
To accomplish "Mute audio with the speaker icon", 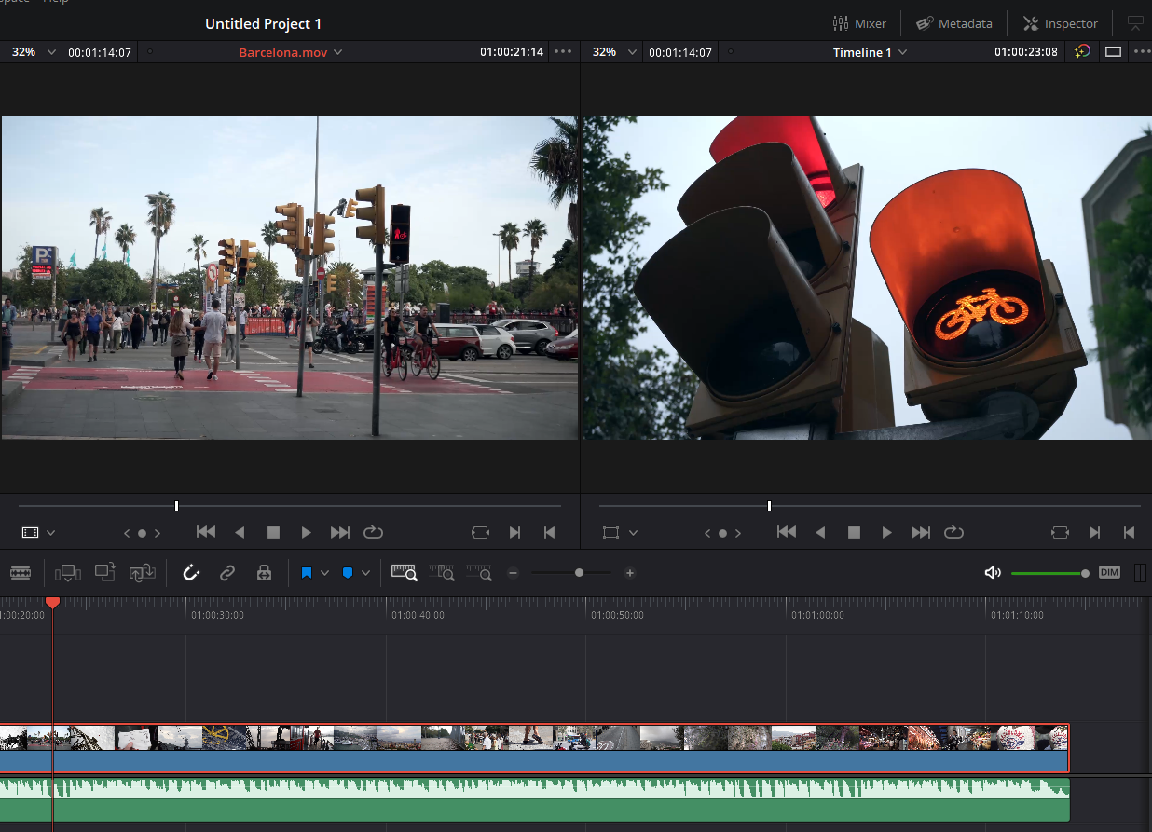I will coord(993,573).
